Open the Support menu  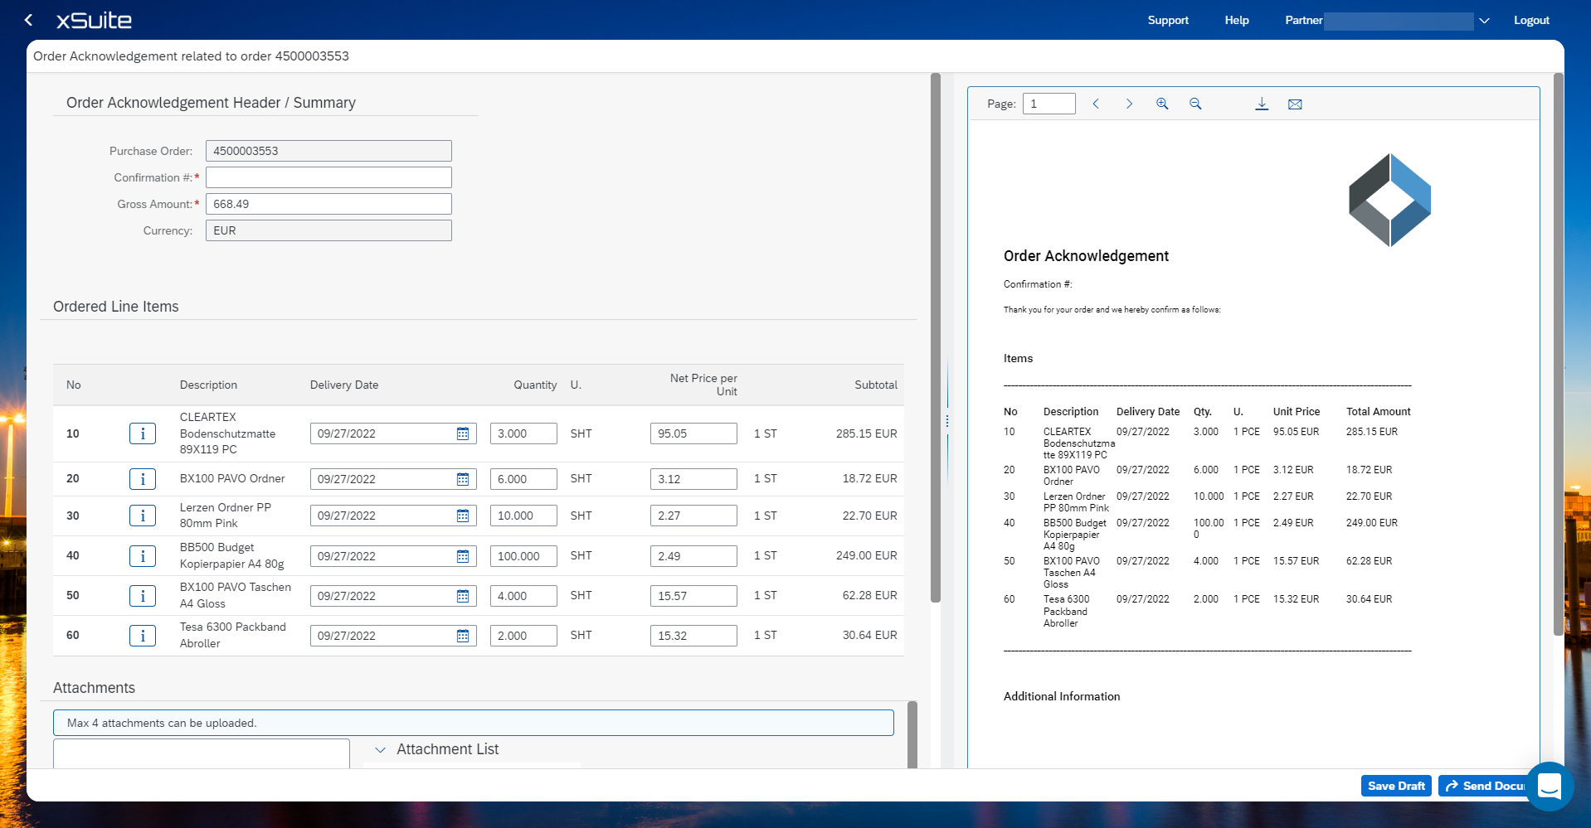[x=1167, y=21]
